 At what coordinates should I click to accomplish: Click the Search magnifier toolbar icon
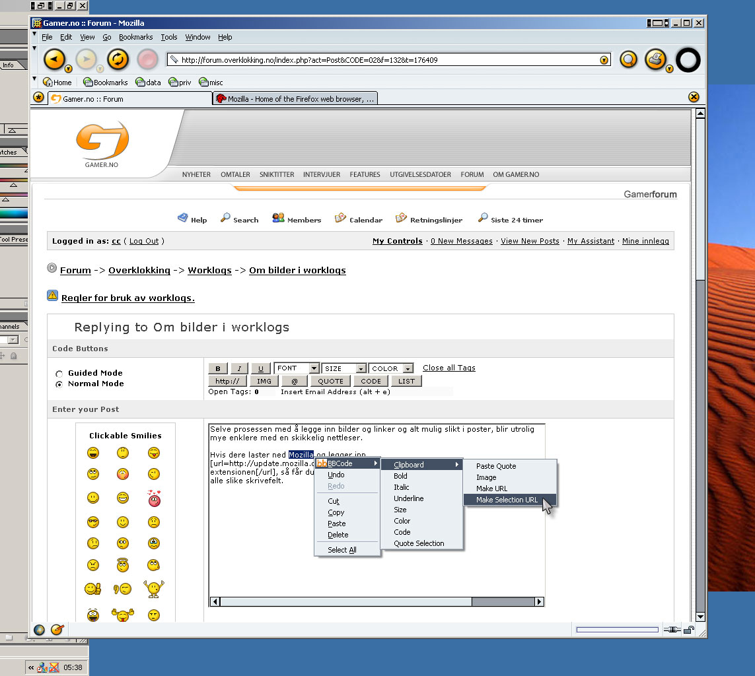pos(628,59)
